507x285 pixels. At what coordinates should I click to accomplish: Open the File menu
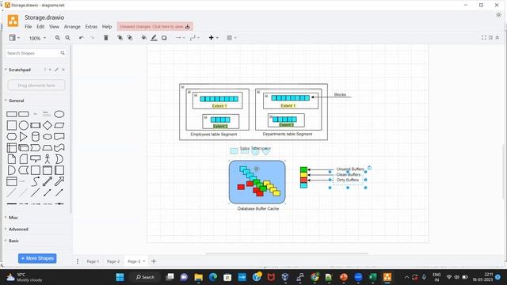(29, 26)
